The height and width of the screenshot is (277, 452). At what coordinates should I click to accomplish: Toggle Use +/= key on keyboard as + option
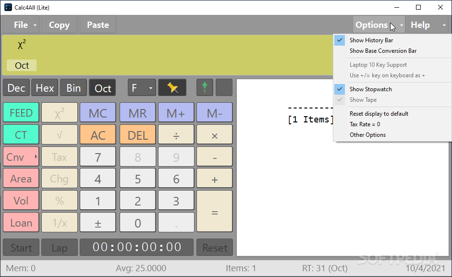point(392,75)
